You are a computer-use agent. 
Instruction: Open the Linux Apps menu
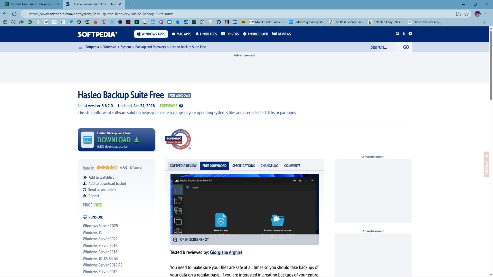[x=206, y=34]
